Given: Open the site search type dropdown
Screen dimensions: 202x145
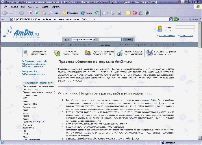Looking at the screenshot, I should [95, 39].
